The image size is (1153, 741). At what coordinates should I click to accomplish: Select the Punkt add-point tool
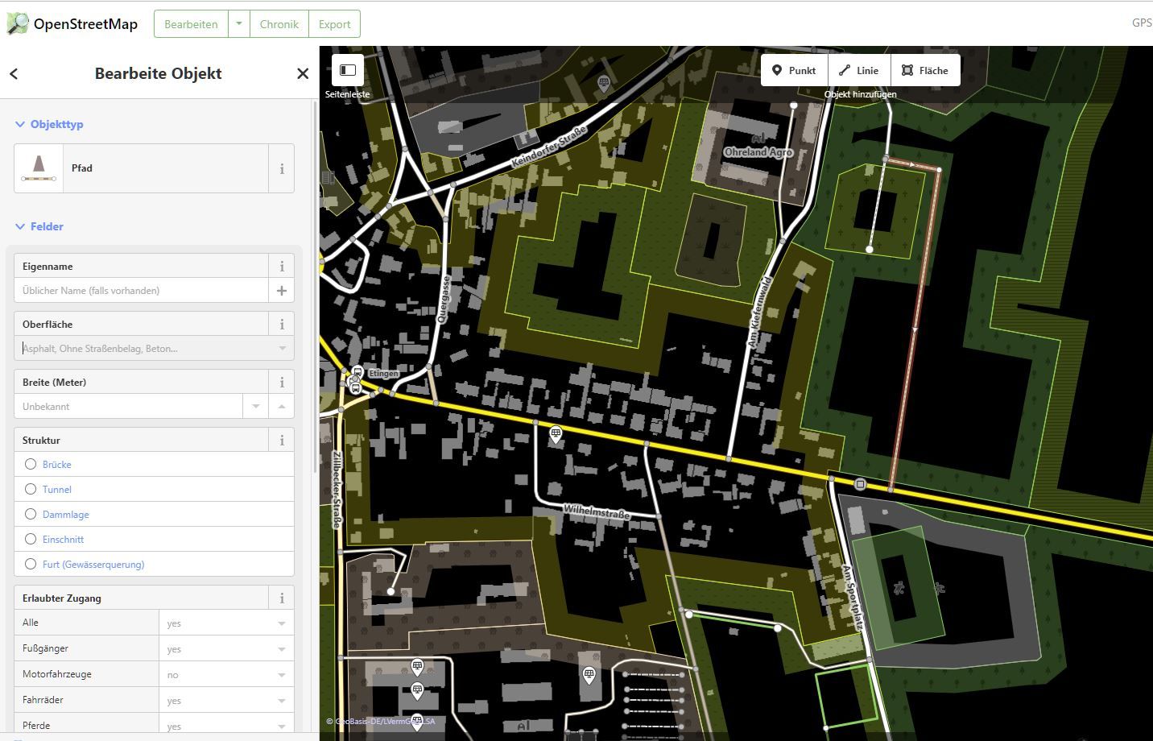click(794, 71)
